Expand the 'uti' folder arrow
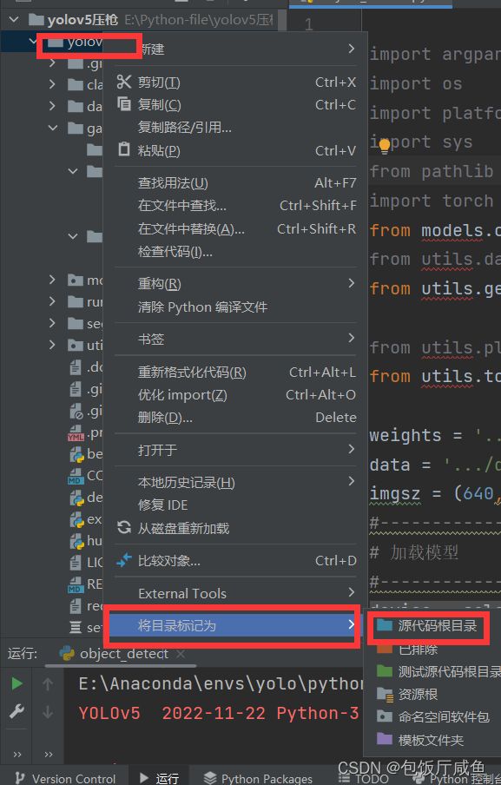Screen dimensions: 501x785 point(52,345)
